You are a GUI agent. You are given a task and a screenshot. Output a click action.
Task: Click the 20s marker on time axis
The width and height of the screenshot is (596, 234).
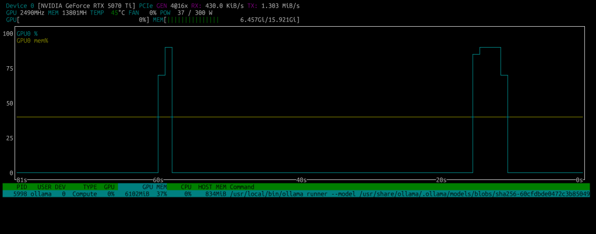pyautogui.click(x=441, y=180)
